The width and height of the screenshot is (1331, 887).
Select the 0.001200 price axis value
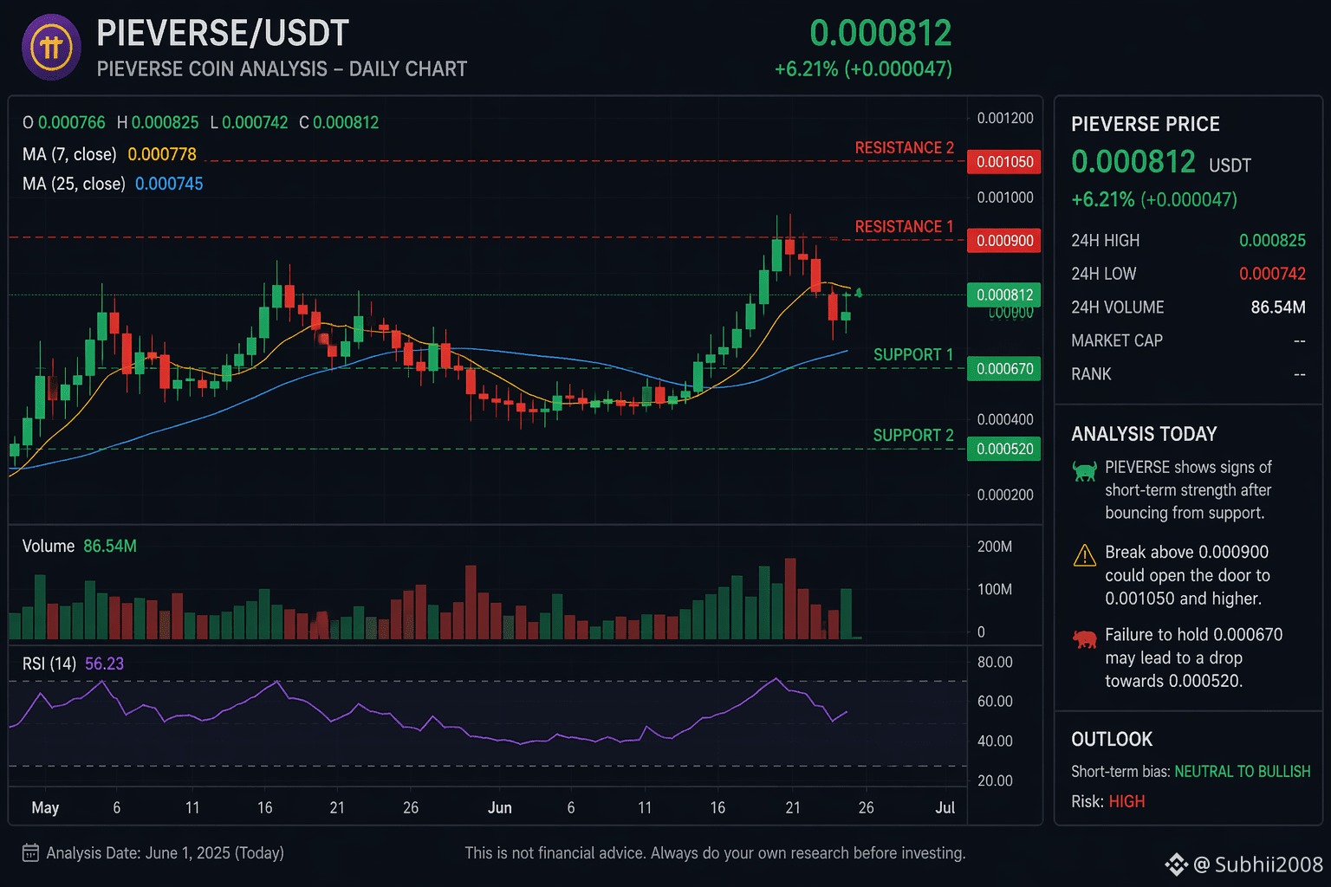click(x=1005, y=119)
